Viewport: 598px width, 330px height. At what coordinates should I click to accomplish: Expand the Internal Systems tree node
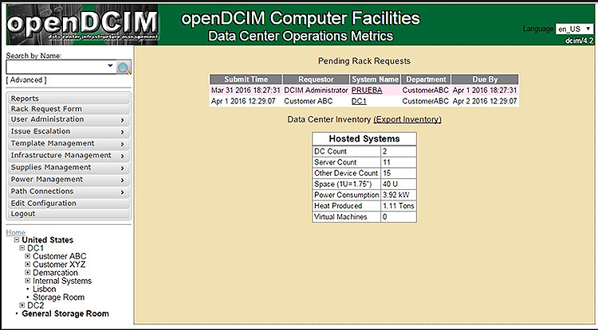27,281
